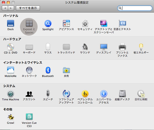154x130 pixels.
Task: Click the magnifier icon in search field
Action: click(x=120, y=8)
